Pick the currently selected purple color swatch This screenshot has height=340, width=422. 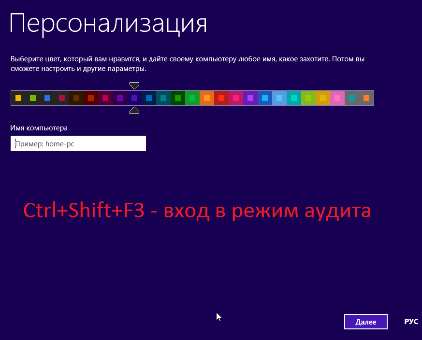point(134,98)
